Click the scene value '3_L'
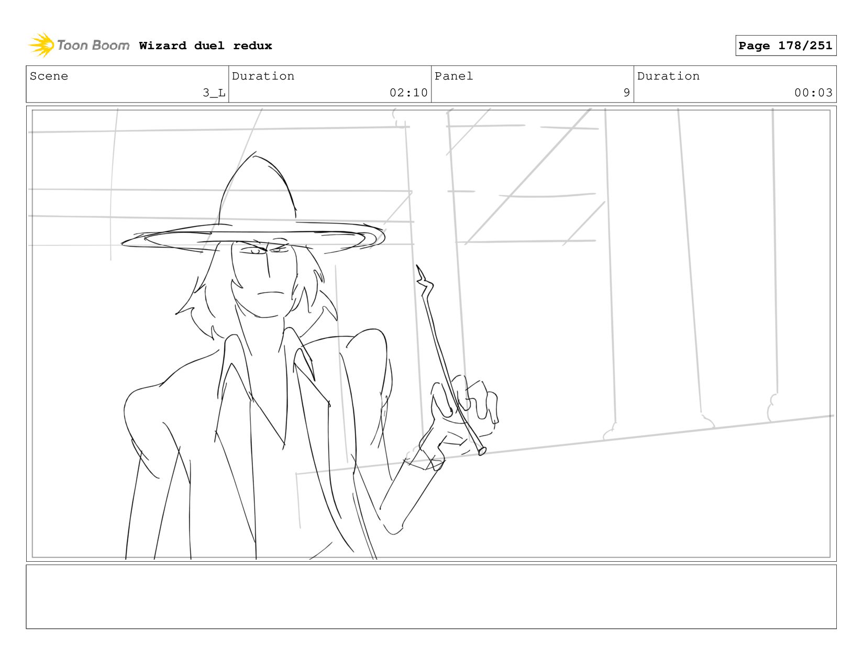This screenshot has width=863, height=668. [x=214, y=93]
